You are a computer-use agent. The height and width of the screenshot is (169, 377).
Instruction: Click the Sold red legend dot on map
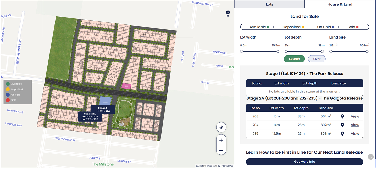pos(8,100)
